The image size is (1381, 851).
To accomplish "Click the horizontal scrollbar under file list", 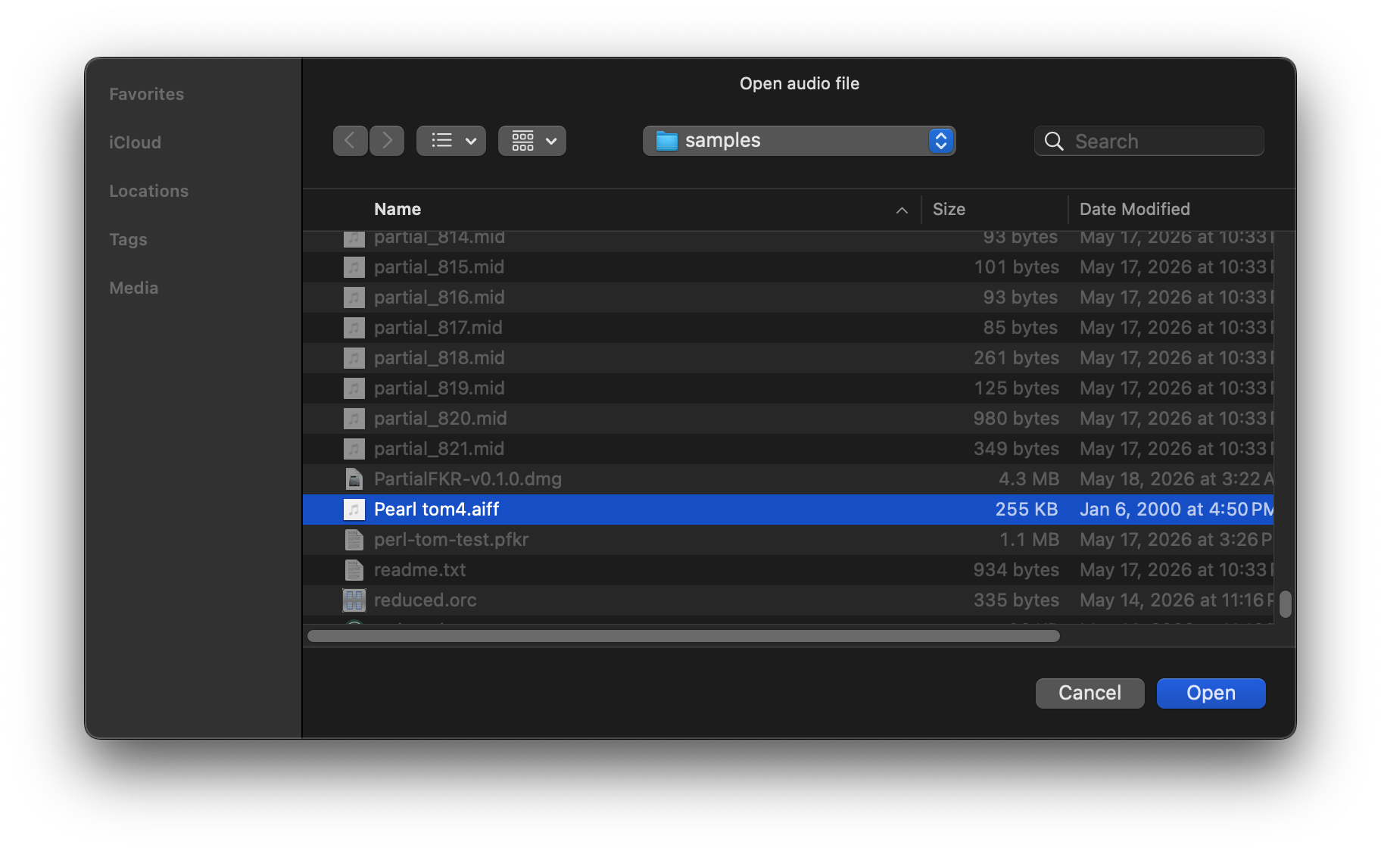I will tap(683, 636).
